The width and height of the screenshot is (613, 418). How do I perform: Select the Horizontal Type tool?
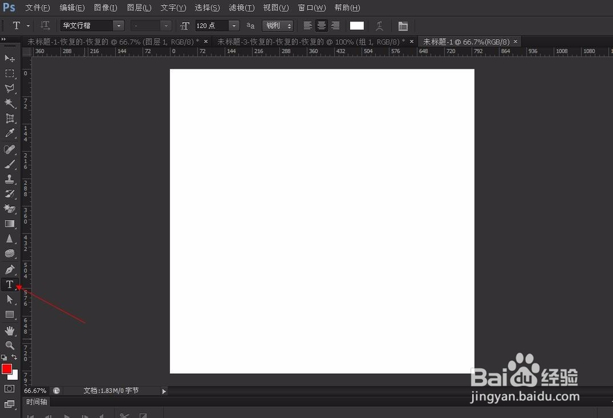click(x=10, y=284)
